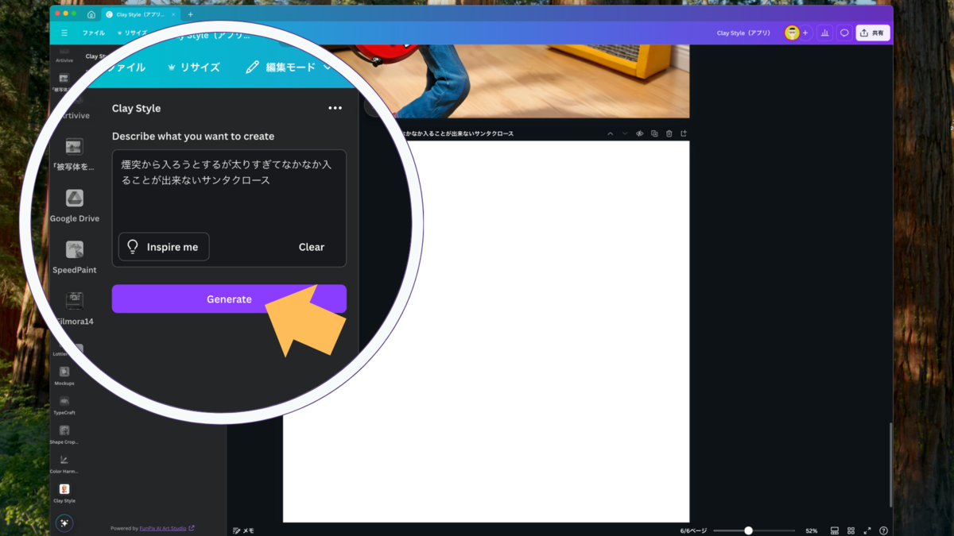Screen dimensions: 954x536
Task: Open the Shape Crop app in sidebar
Action: click(64, 434)
